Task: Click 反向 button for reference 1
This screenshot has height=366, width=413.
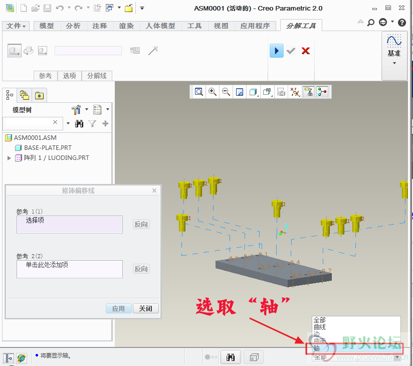Action: tap(141, 224)
